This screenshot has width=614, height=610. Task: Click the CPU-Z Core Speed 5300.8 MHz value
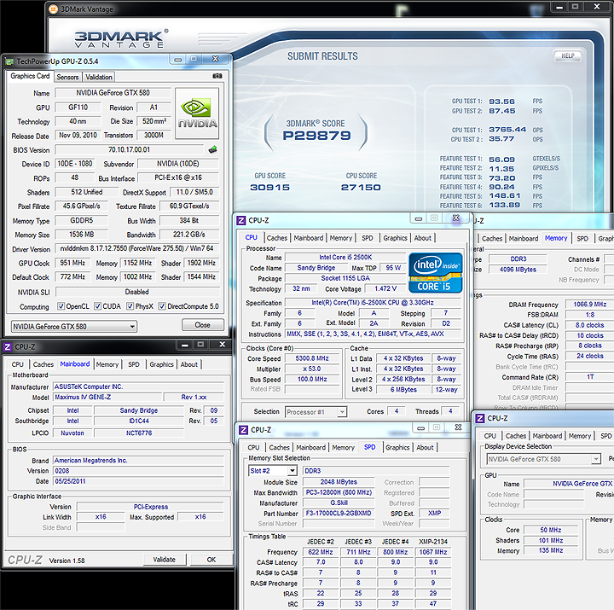[312, 358]
